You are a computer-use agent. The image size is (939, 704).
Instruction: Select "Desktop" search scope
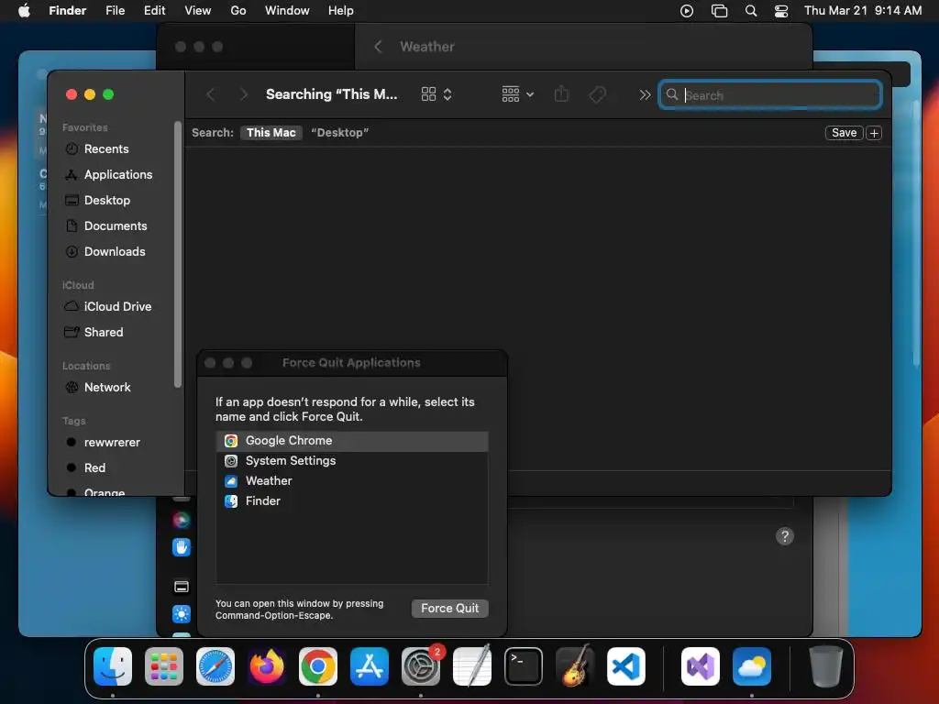(x=339, y=132)
